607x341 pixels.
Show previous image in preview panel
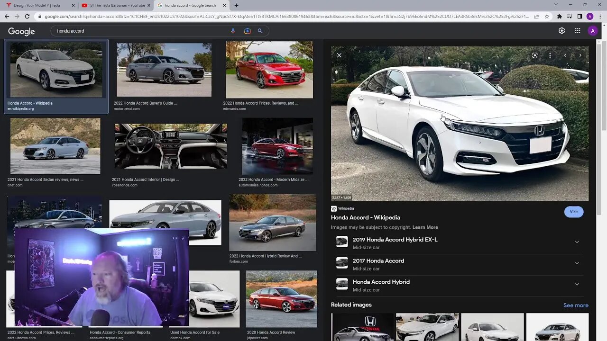(565, 55)
